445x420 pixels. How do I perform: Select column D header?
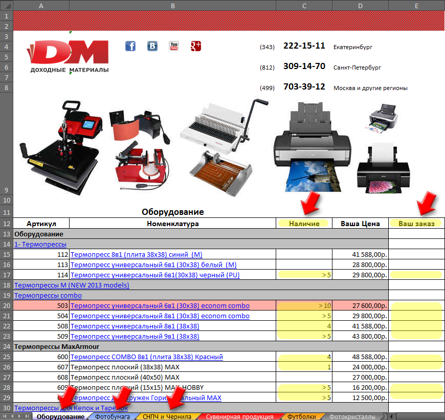[x=360, y=6]
